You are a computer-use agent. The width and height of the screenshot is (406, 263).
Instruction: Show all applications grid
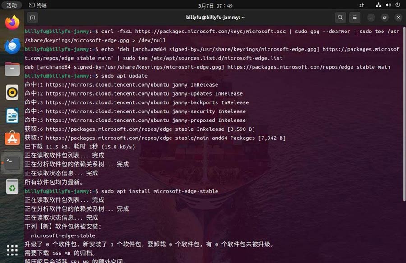(12, 250)
